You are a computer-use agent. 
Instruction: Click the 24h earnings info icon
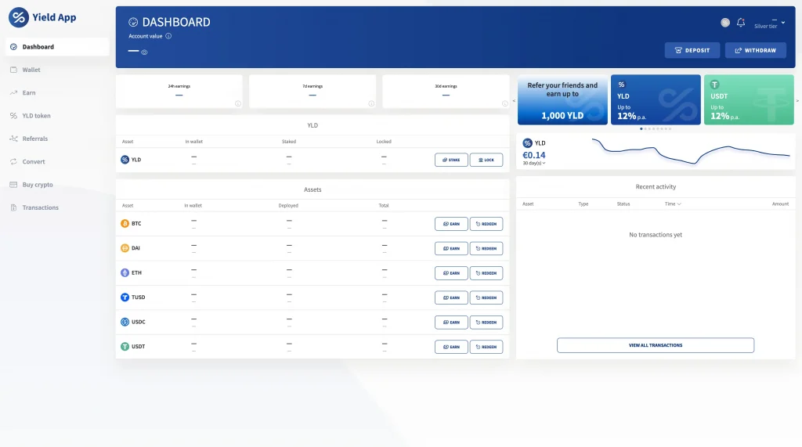click(237, 103)
